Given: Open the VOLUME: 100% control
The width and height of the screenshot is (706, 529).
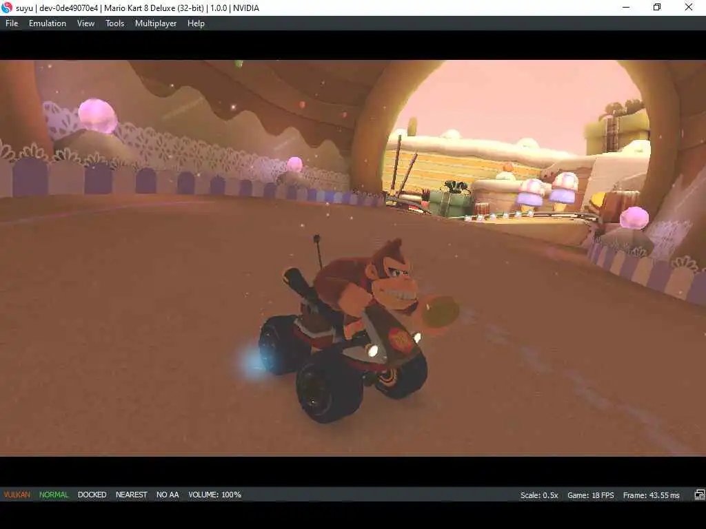Looking at the screenshot, I should 215,495.
